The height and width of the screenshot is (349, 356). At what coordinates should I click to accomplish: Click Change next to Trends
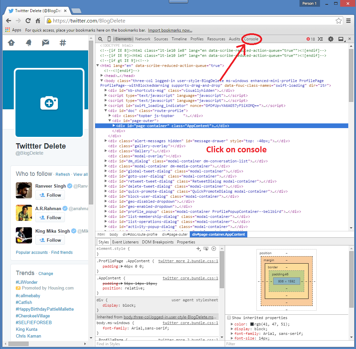click(46, 273)
